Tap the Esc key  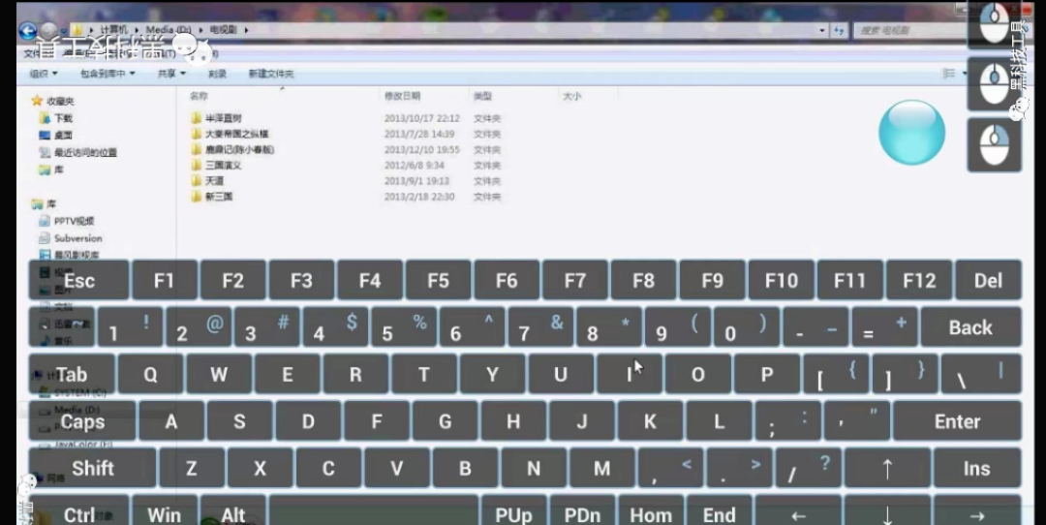click(x=78, y=280)
